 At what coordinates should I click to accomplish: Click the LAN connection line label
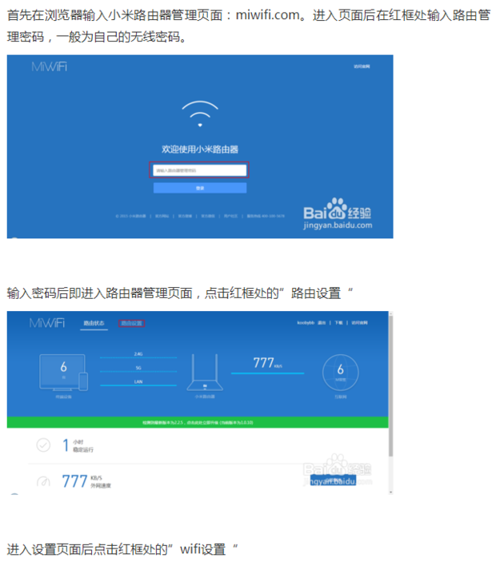138,381
